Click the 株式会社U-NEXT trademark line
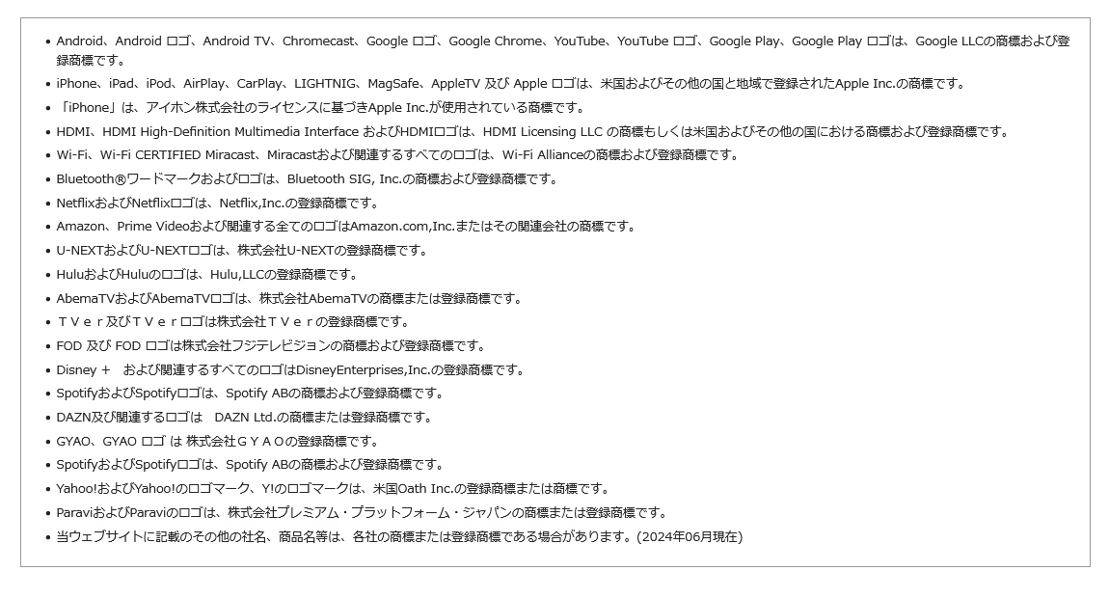Screen dimensions: 1109x598 242,251
